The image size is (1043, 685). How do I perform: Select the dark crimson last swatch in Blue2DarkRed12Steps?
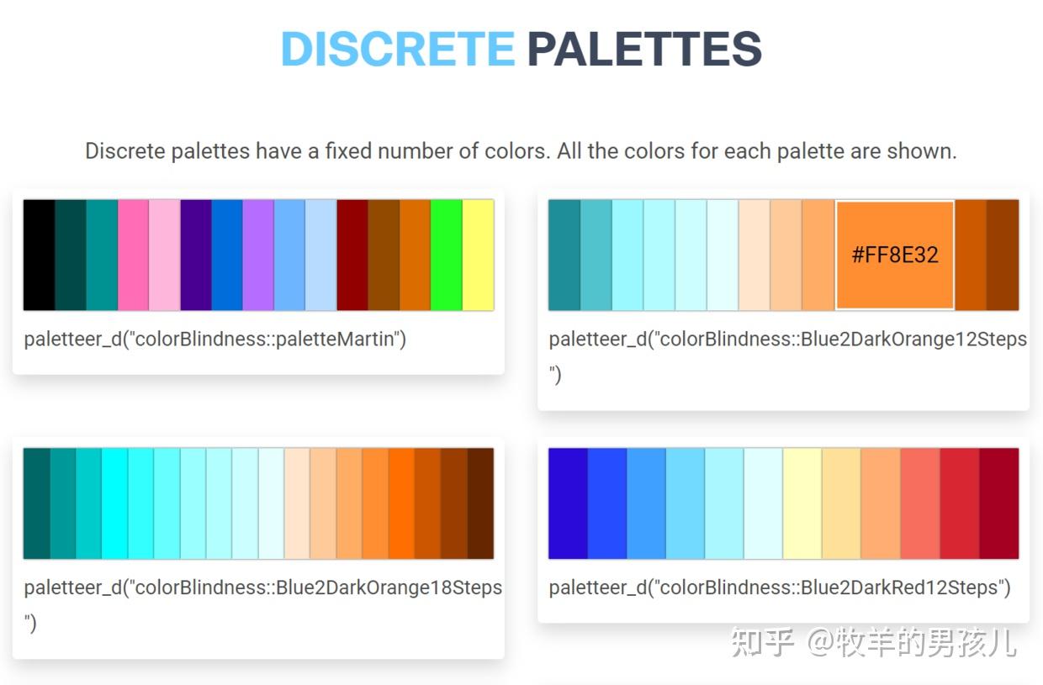pyautogui.click(x=999, y=503)
